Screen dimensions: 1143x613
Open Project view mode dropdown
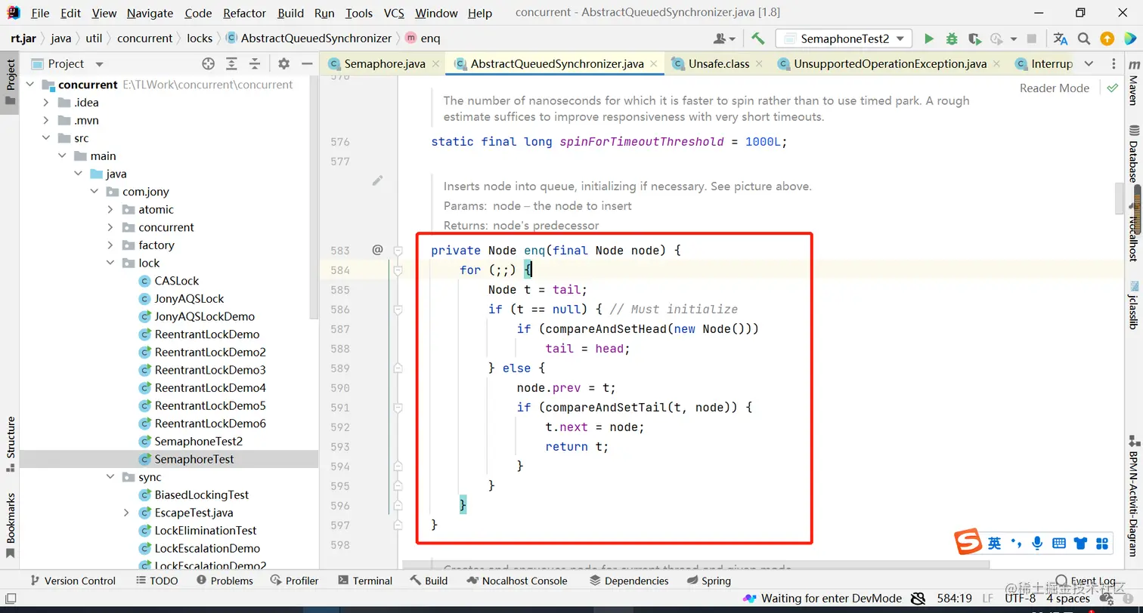(99, 65)
